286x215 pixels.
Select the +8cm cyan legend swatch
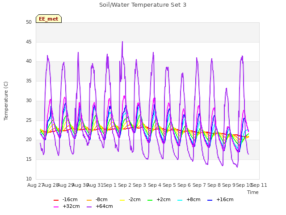(x=180, y=200)
